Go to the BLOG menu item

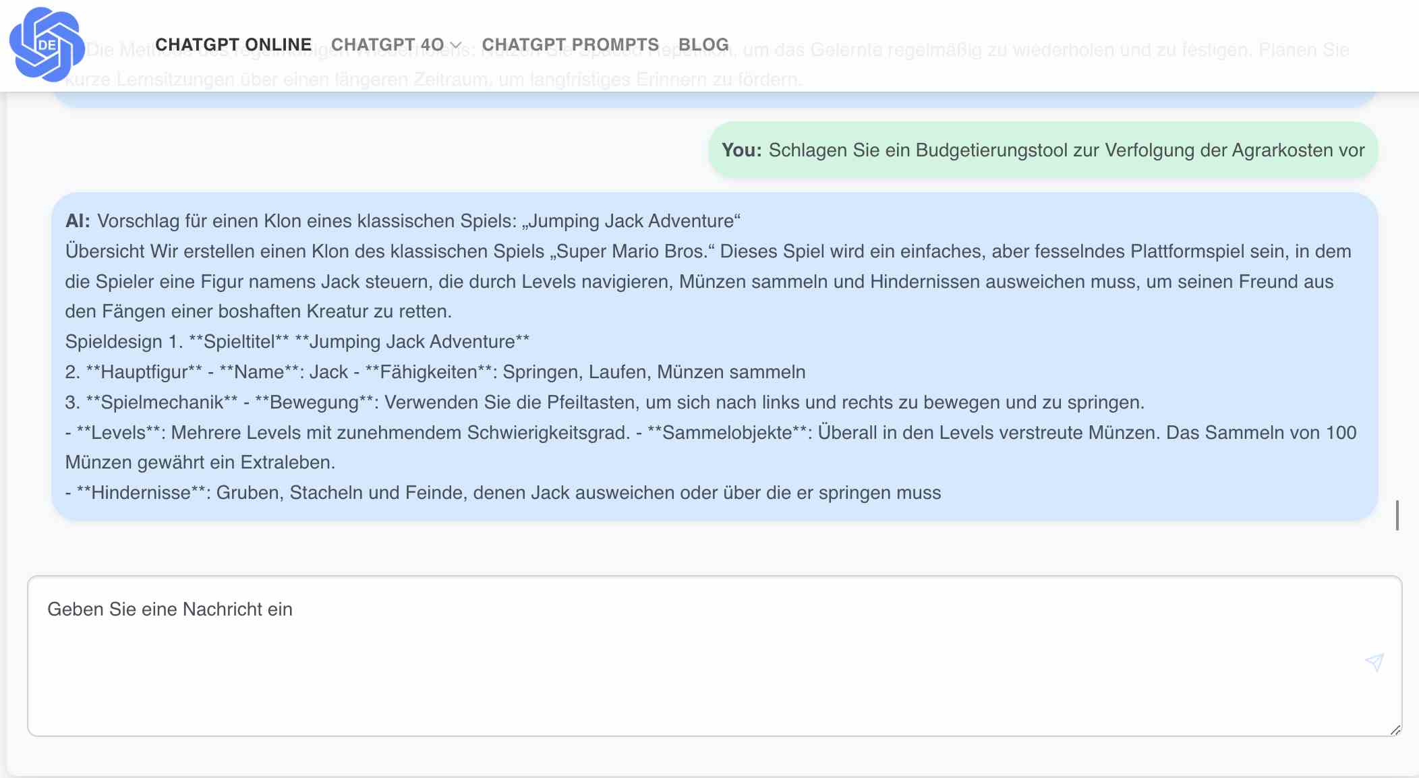703,44
